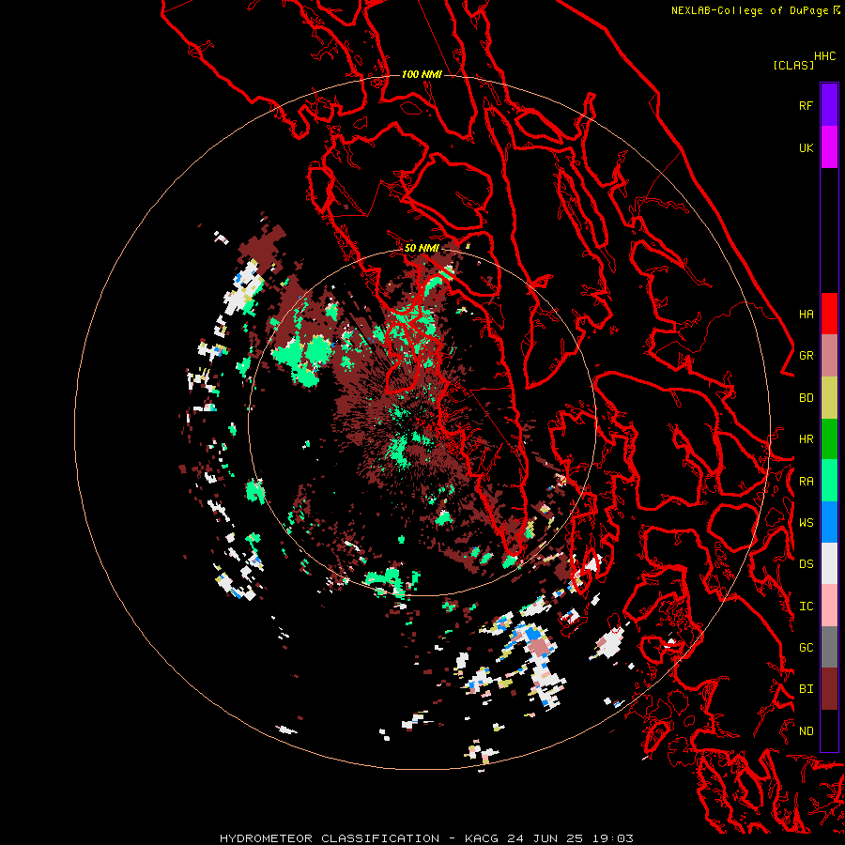Click the DS legend label
845x845 pixels.
pos(806,563)
